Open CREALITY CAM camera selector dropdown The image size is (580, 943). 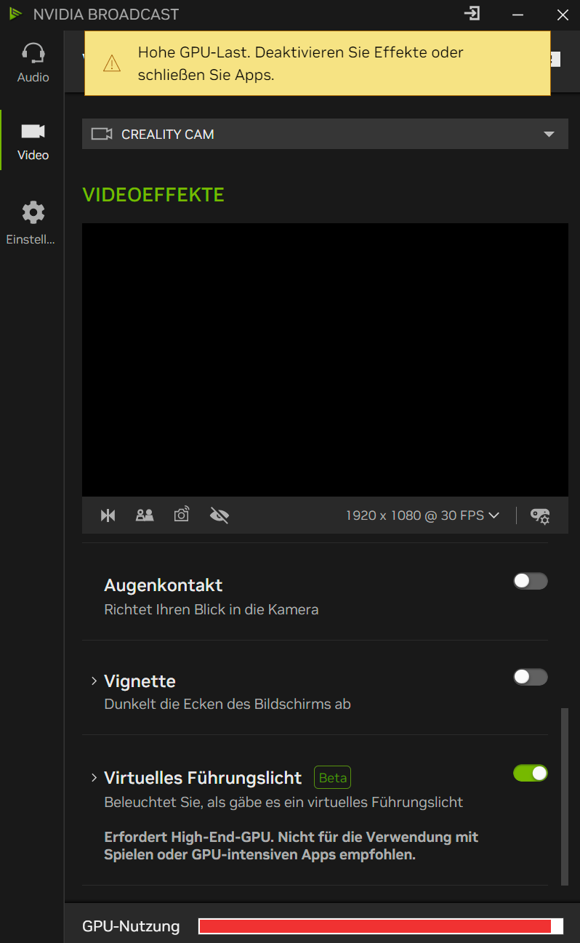pos(325,134)
